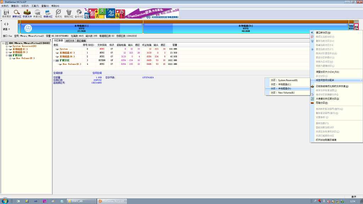The width and height of the screenshot is (363, 204).
Task: Open the 查看(V) menu
Action: (45, 6)
